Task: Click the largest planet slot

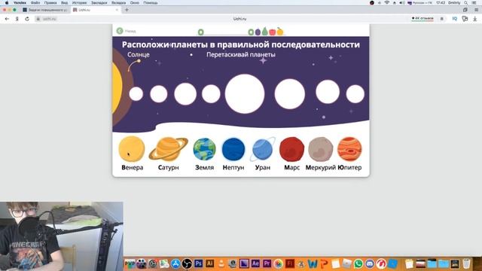Action: pyautogui.click(x=245, y=93)
